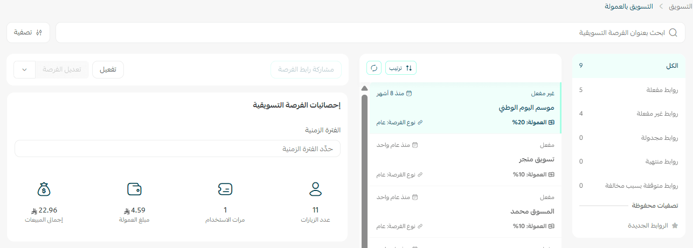Show روابط غير مفعلة links
693x248 pixels.
(x=628, y=114)
